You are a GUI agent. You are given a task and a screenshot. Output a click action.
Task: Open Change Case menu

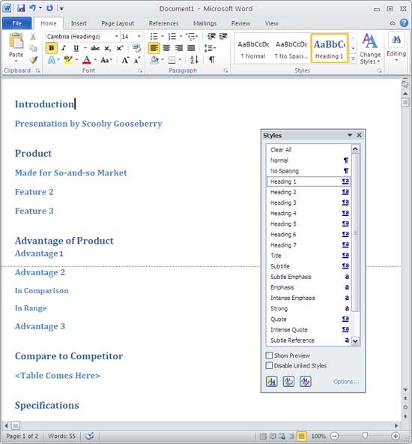click(x=106, y=60)
